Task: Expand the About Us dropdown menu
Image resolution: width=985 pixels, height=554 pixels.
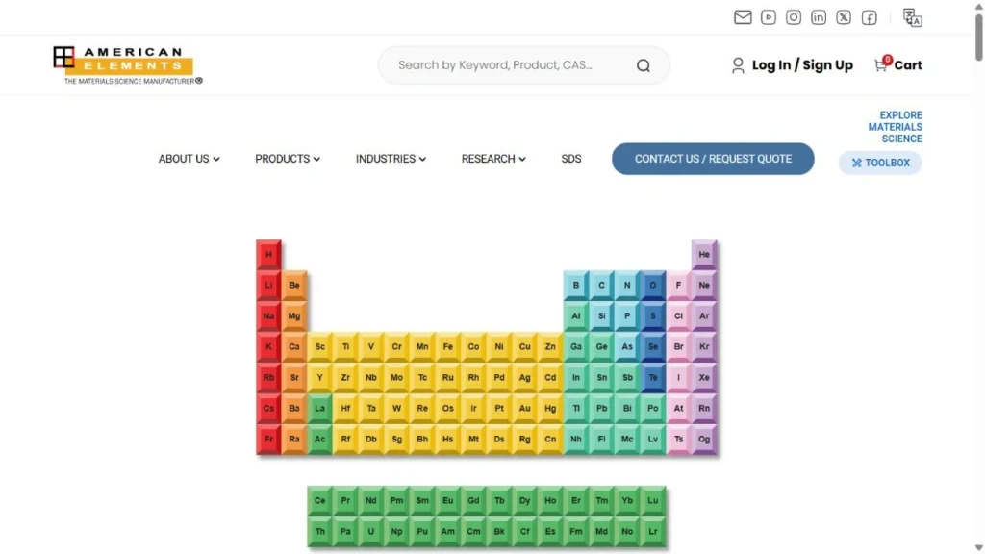Action: click(189, 159)
